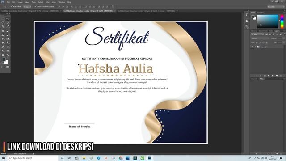
Task: Click the Create new layer icon
Action: click(x=277, y=76)
